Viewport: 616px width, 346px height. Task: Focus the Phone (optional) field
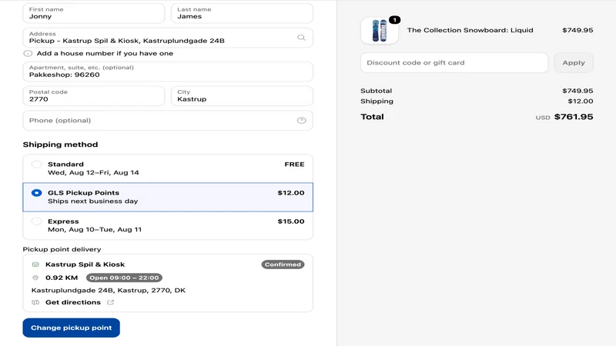[x=168, y=121]
